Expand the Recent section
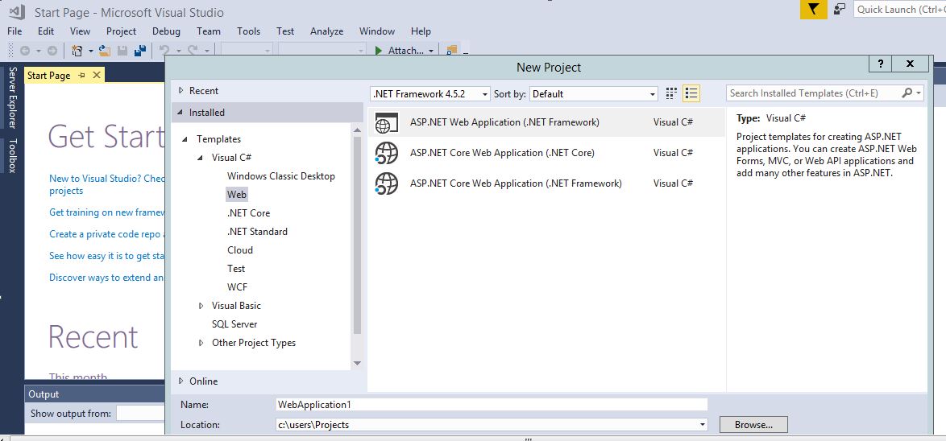This screenshot has width=946, height=441. [x=180, y=91]
